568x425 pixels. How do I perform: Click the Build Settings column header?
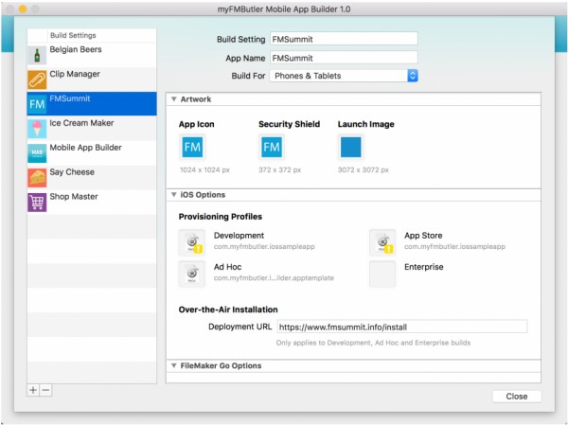click(x=73, y=35)
